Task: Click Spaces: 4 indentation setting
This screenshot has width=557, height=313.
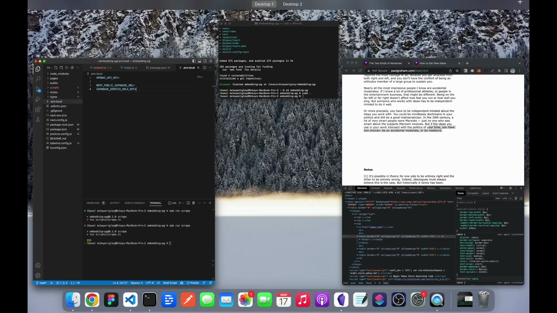Action: click(136, 283)
